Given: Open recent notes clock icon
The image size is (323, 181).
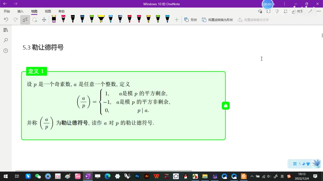Looking at the screenshot, I should (x=6, y=51).
